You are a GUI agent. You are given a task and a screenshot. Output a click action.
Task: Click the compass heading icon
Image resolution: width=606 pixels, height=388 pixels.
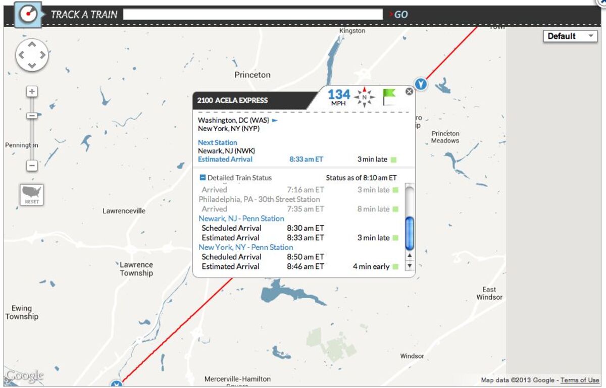[x=364, y=97]
